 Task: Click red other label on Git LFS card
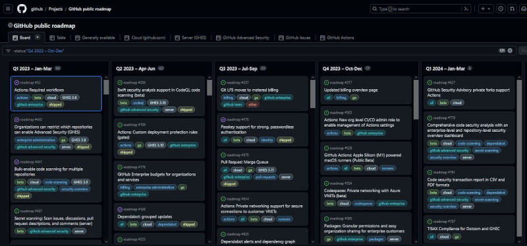click(x=252, y=105)
